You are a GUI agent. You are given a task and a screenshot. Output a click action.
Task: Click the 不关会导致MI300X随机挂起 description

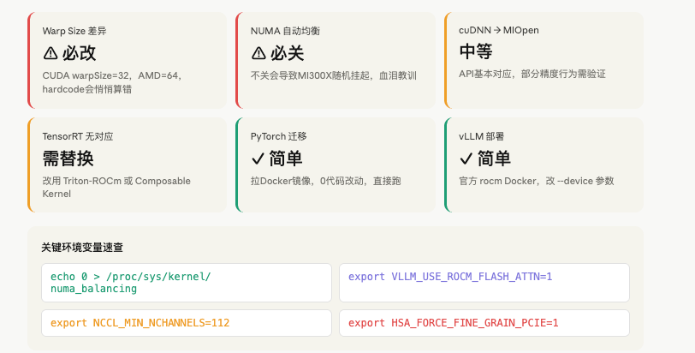(333, 76)
